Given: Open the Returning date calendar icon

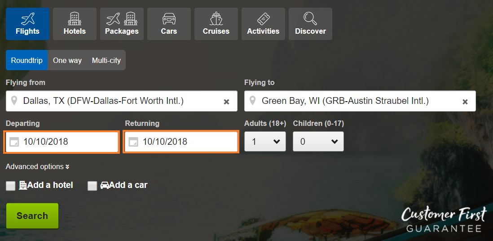Looking at the screenshot, I should (x=134, y=142).
